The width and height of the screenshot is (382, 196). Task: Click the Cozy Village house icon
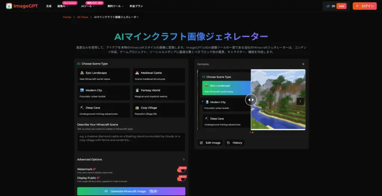click(x=137, y=108)
